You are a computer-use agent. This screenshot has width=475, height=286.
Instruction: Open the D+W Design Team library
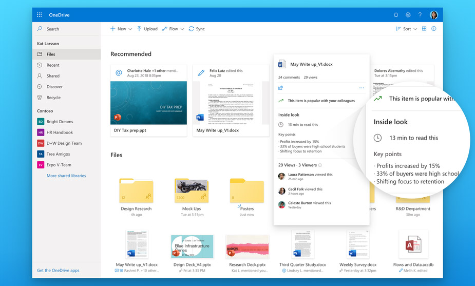(x=60, y=143)
